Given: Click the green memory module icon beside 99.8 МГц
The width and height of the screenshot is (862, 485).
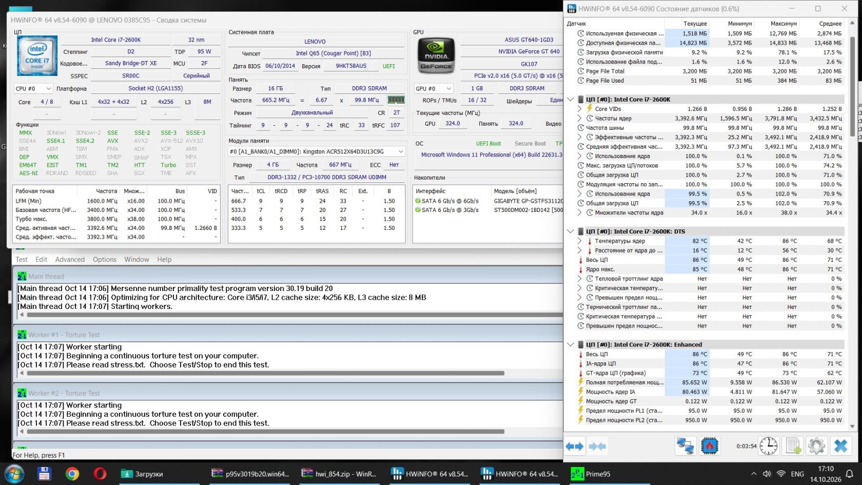Looking at the screenshot, I should [396, 100].
